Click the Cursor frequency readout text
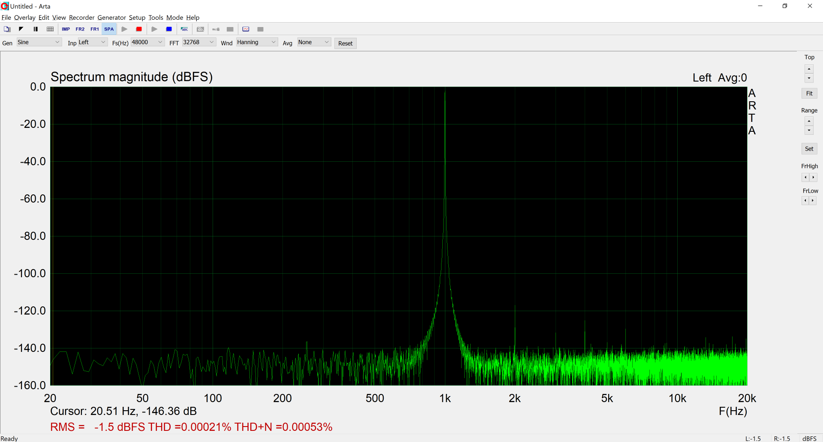 click(123, 411)
